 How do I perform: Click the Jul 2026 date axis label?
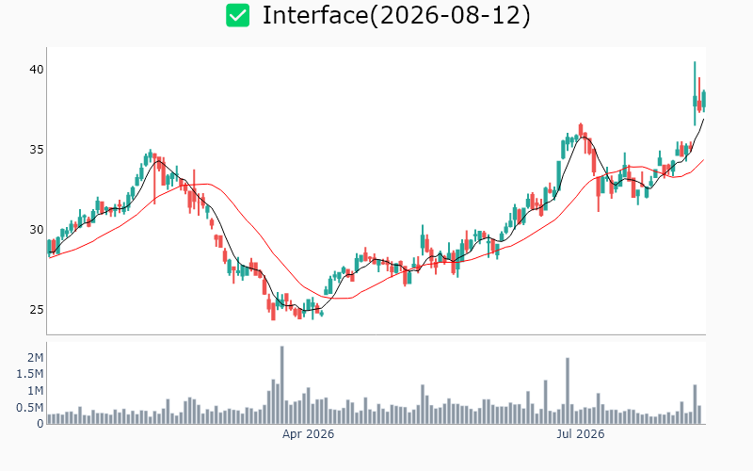tap(580, 434)
